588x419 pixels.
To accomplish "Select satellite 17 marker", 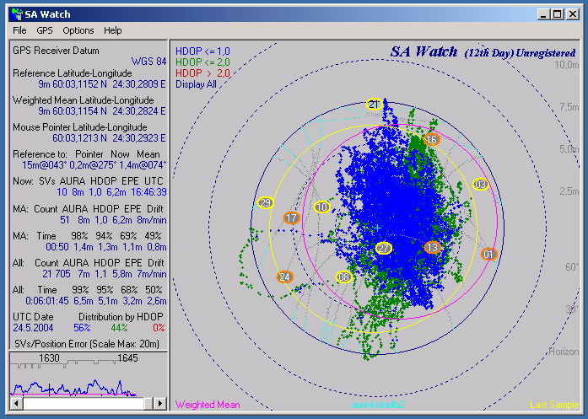I will (x=291, y=218).
